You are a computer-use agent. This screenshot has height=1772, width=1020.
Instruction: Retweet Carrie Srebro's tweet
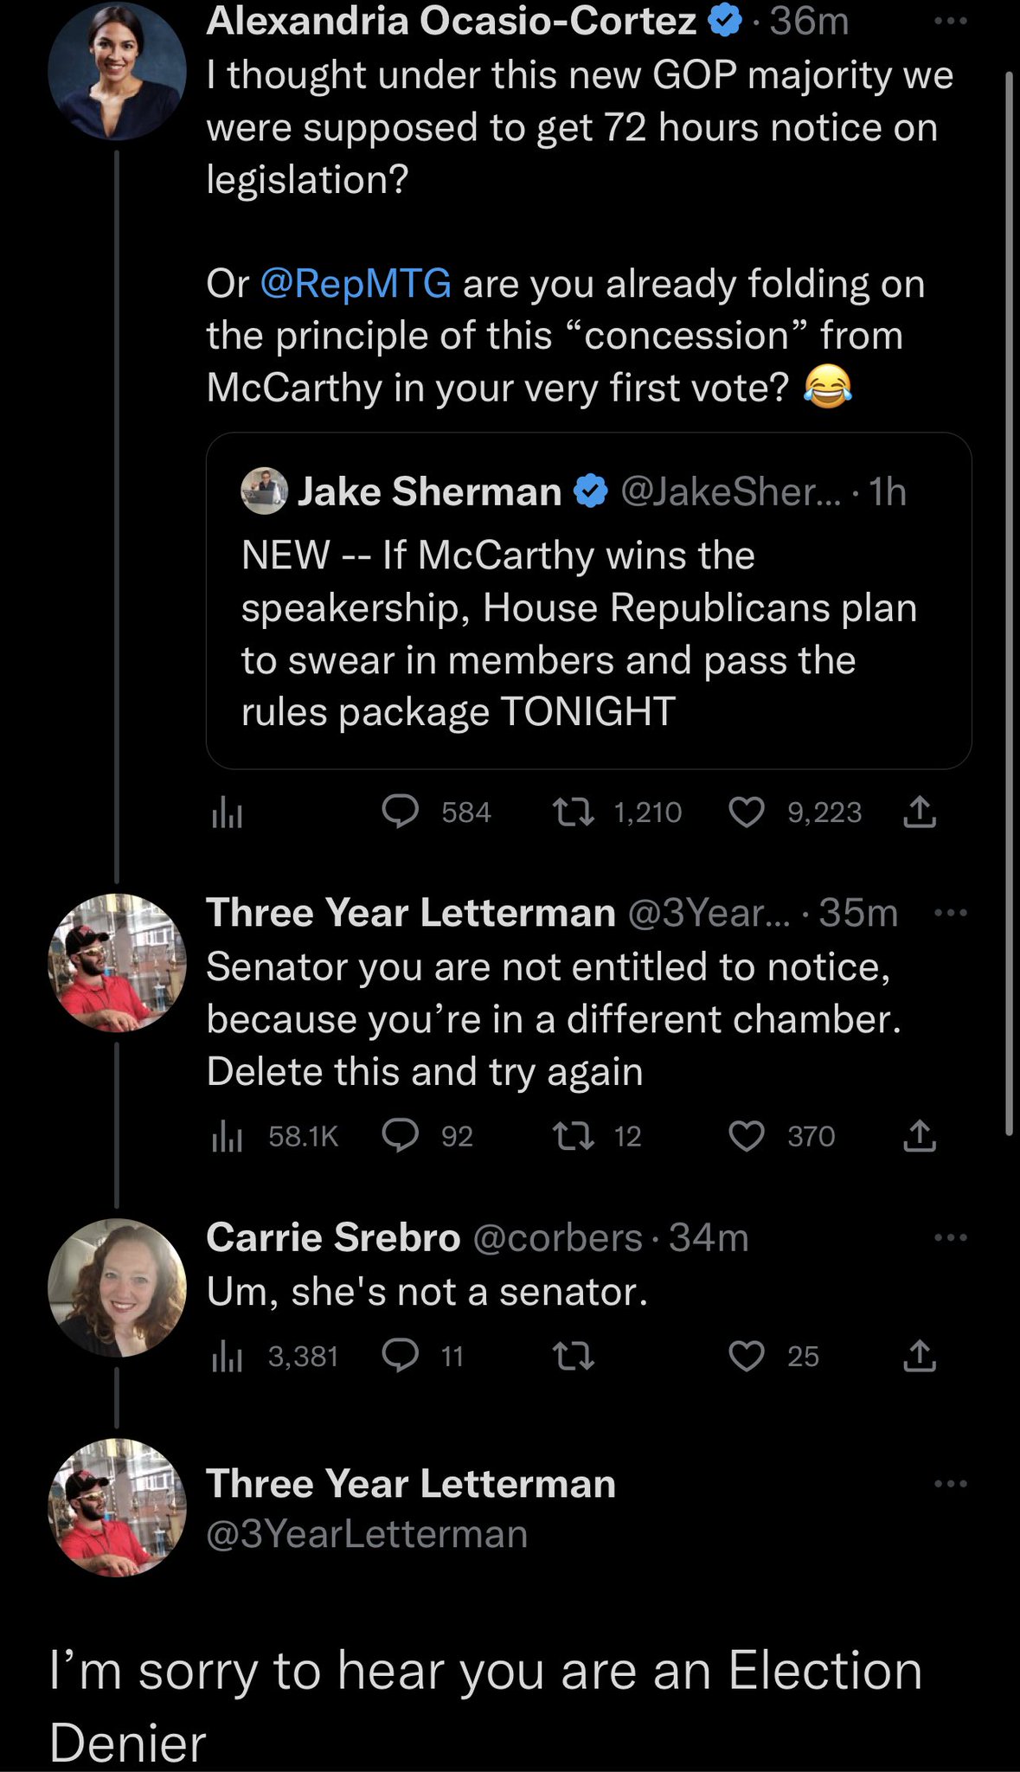(574, 1356)
